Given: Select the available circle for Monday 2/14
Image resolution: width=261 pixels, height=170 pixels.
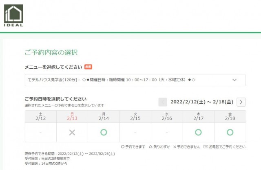Looking at the screenshot, I should pos(104,132).
